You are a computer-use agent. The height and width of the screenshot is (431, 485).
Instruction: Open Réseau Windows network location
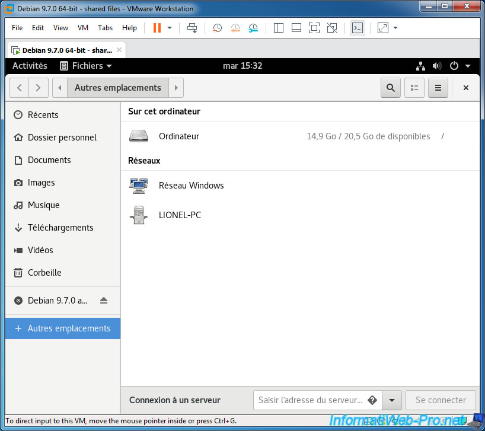[x=300, y=186]
